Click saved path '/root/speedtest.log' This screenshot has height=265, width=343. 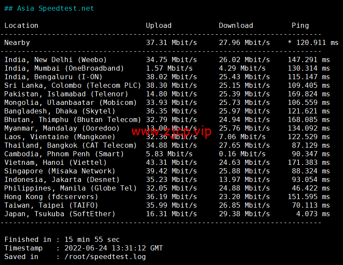click(105, 257)
